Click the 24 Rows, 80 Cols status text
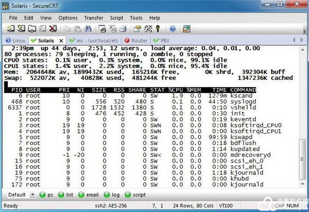 click(193, 206)
